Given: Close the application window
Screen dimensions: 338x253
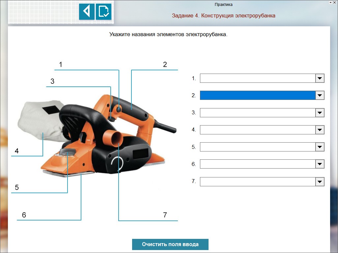Looking at the screenshot, I should (334, 2).
